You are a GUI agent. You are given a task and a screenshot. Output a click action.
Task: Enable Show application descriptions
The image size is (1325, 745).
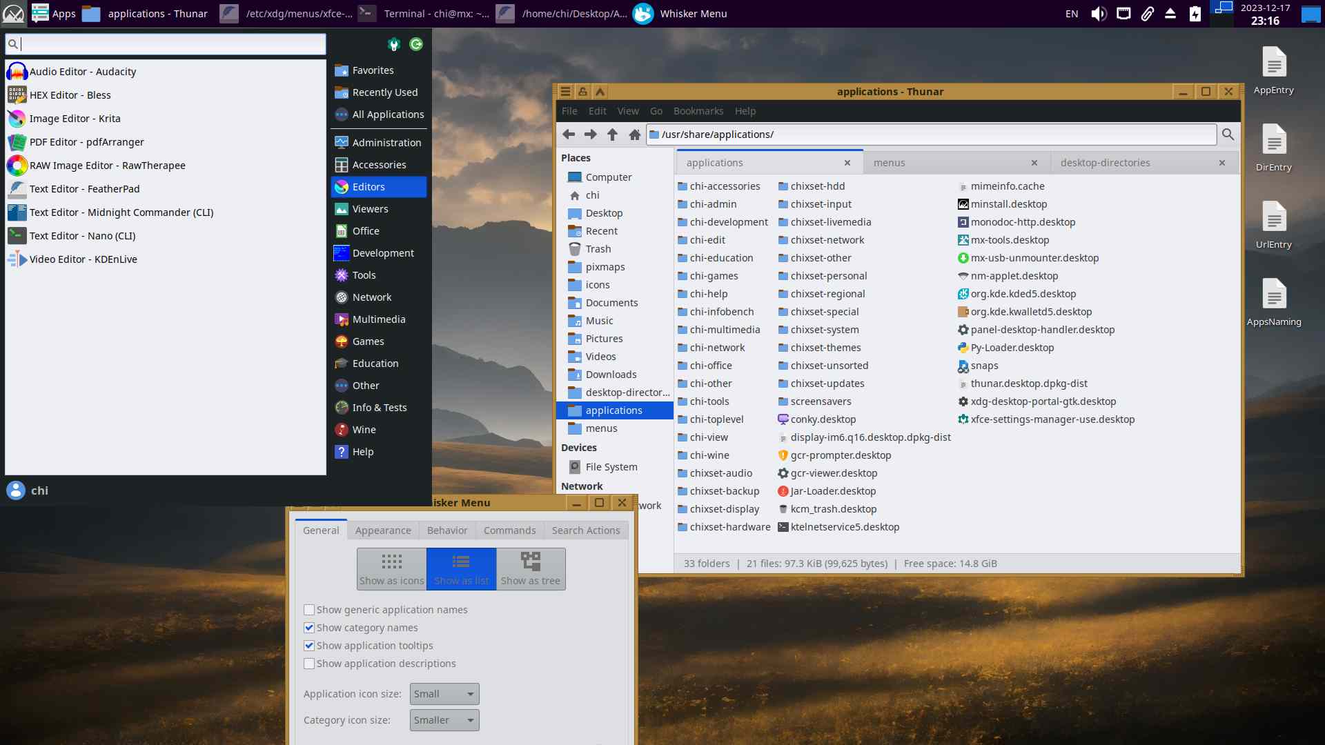(x=309, y=664)
